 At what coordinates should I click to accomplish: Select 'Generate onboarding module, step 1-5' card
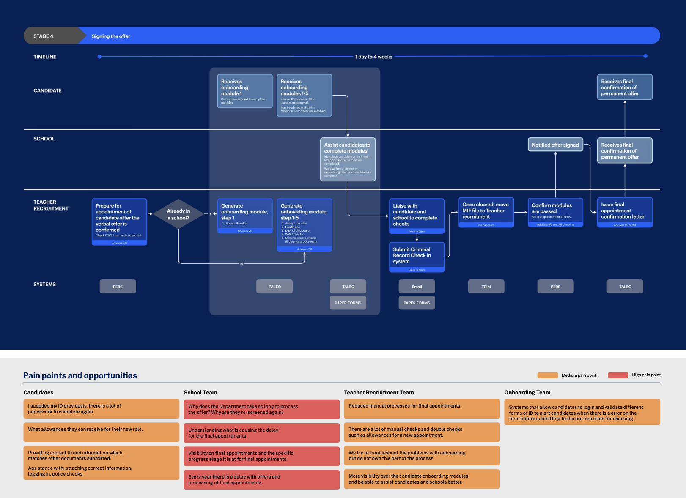click(x=305, y=225)
